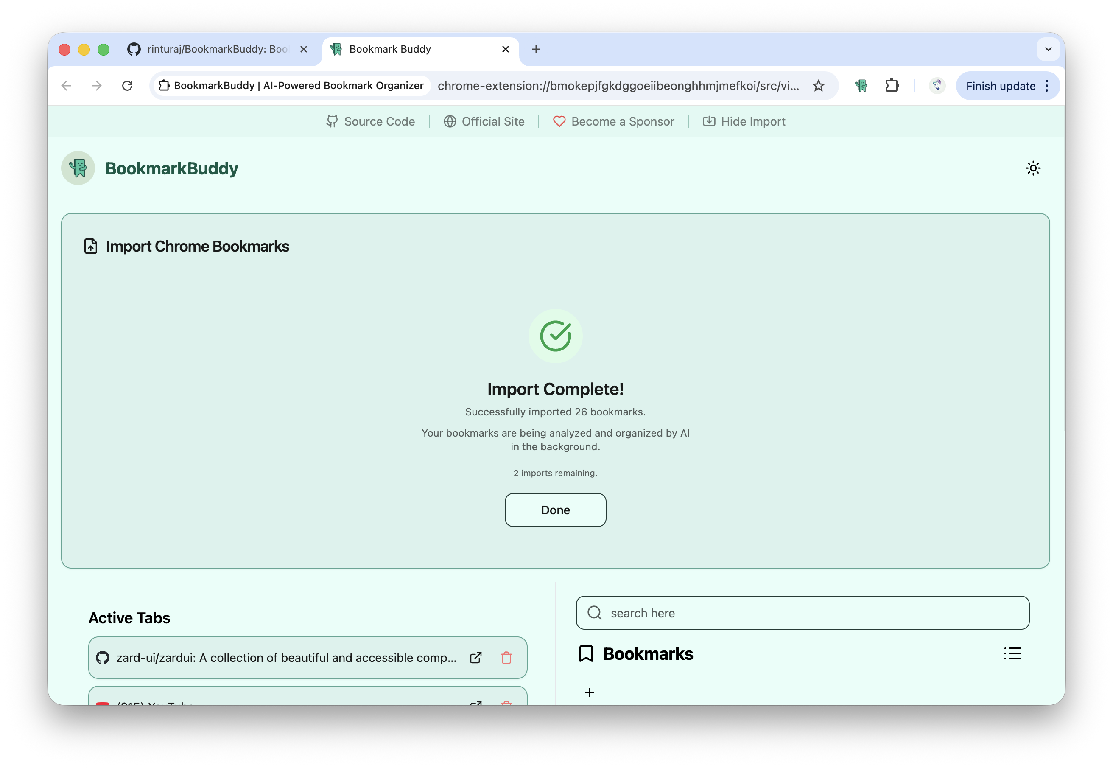Select Source Code in the top navigation
Screen dimensions: 1113x768
pos(371,121)
